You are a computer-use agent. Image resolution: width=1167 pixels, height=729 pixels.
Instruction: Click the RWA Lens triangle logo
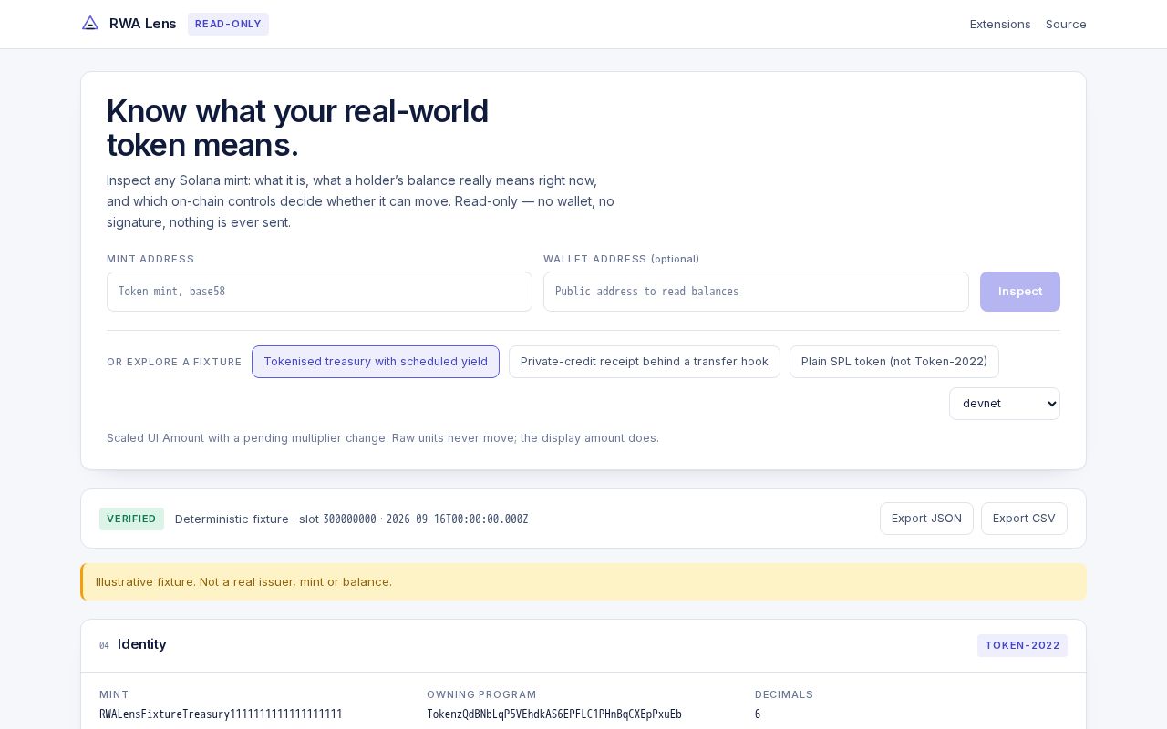(90, 23)
